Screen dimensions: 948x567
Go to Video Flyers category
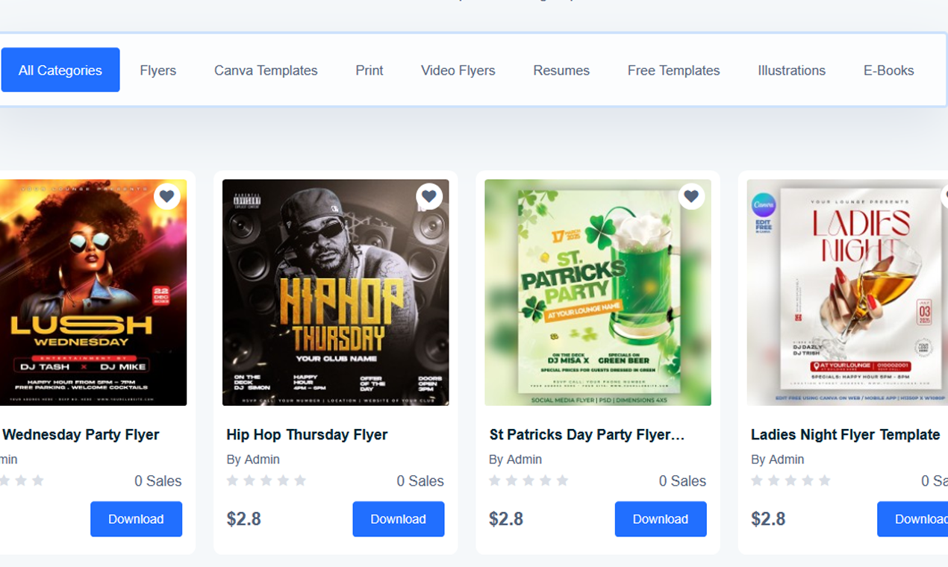(458, 70)
